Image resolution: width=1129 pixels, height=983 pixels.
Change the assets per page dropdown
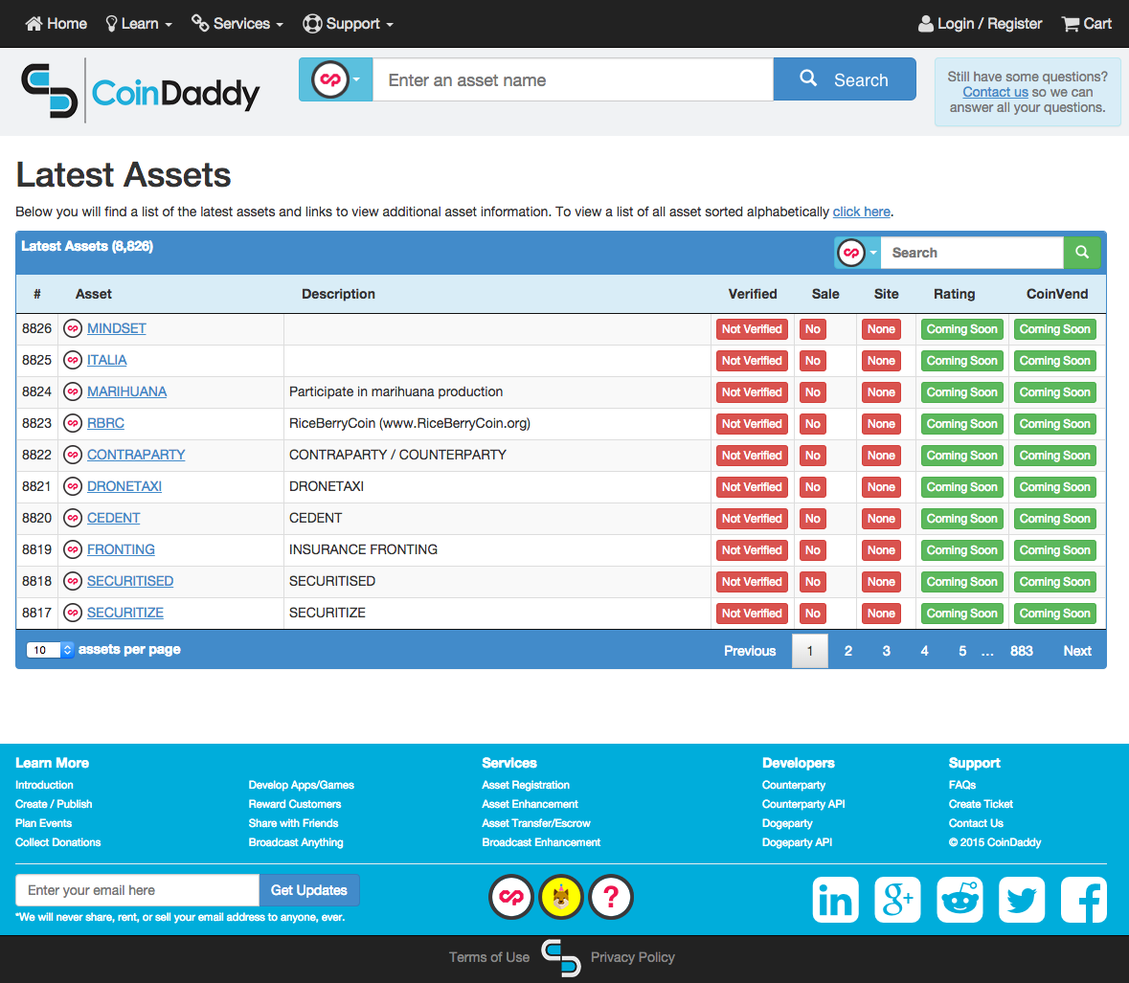[x=50, y=650]
